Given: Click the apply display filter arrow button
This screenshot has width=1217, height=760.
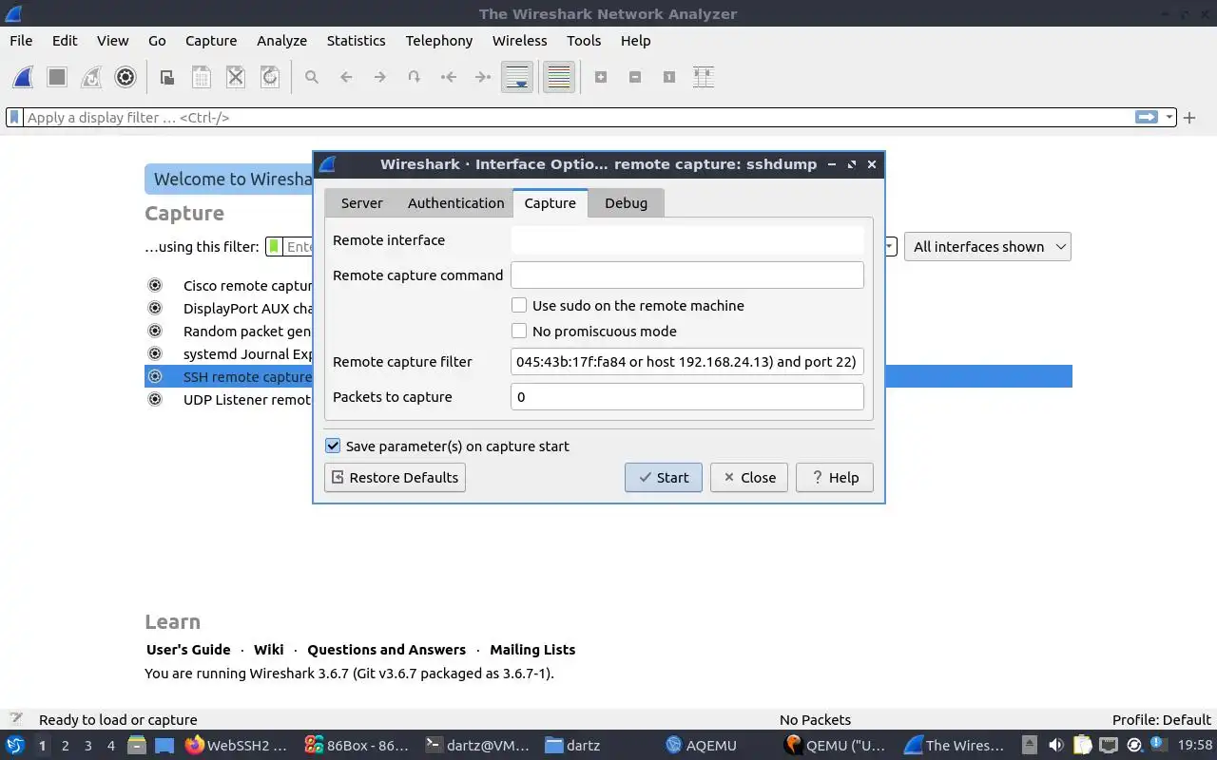Looking at the screenshot, I should click(x=1147, y=117).
